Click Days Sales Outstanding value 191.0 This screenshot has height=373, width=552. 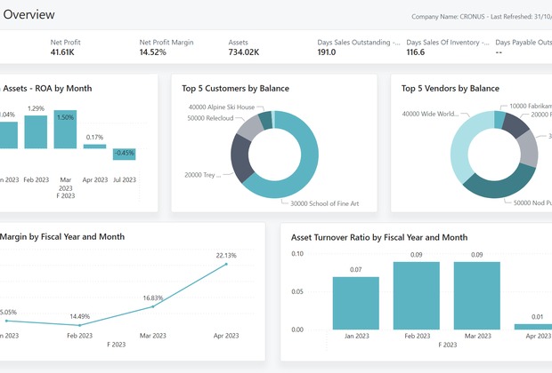(x=327, y=52)
